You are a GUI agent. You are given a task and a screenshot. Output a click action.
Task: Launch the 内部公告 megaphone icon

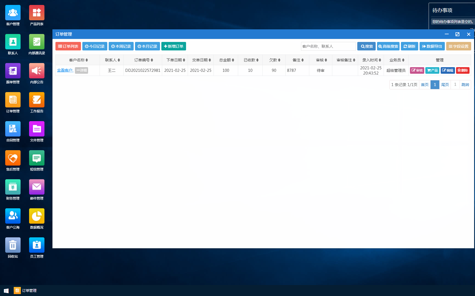coord(37,71)
